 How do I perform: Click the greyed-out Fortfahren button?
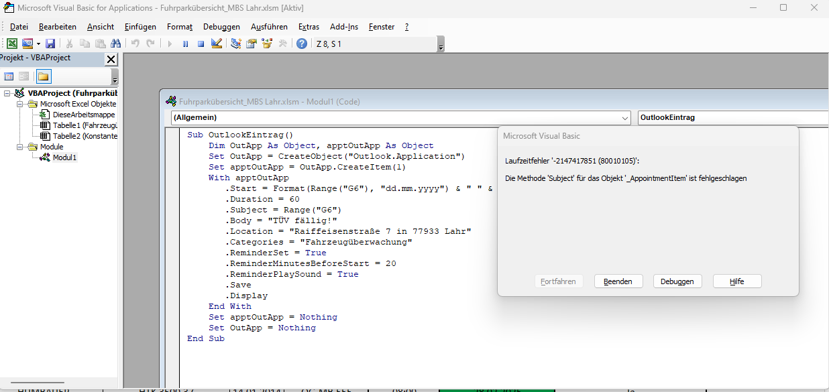tap(559, 281)
